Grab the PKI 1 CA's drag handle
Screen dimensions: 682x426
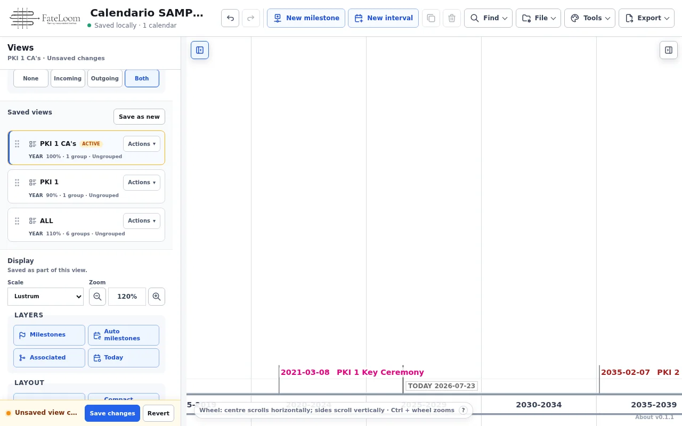point(17,144)
